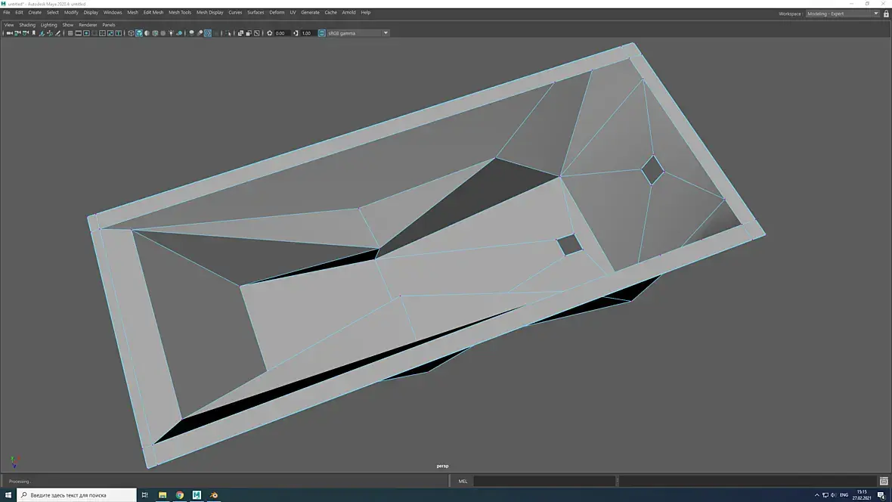Toggle the grid display icon
892x502 pixels.
tap(70, 33)
